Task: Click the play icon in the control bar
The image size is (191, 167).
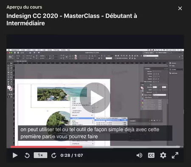Action: 15,155
